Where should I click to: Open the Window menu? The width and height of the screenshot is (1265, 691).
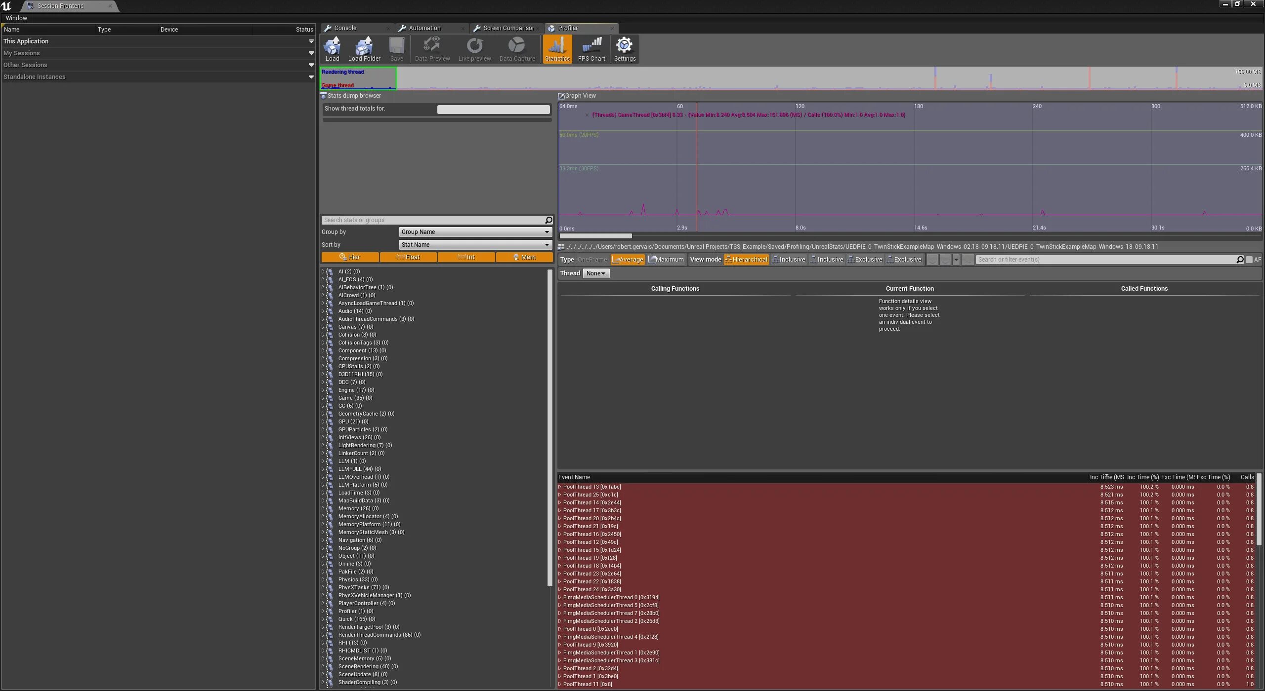(16, 18)
